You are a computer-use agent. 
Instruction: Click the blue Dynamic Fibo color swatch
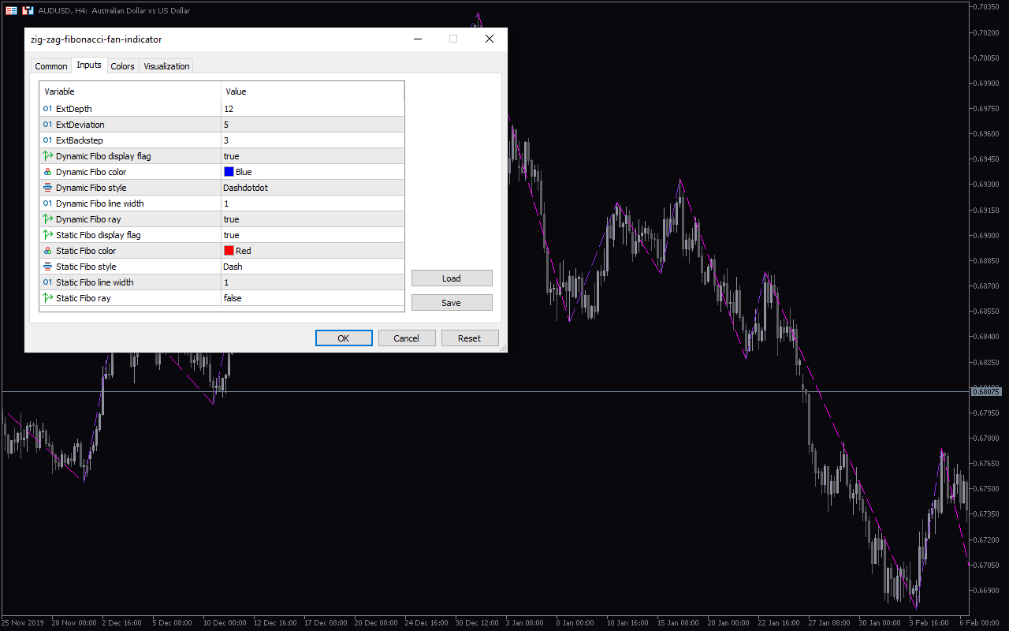229,172
